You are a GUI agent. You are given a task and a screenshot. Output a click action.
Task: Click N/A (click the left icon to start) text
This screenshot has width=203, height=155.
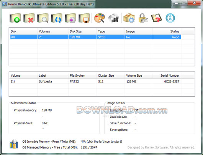(101, 142)
